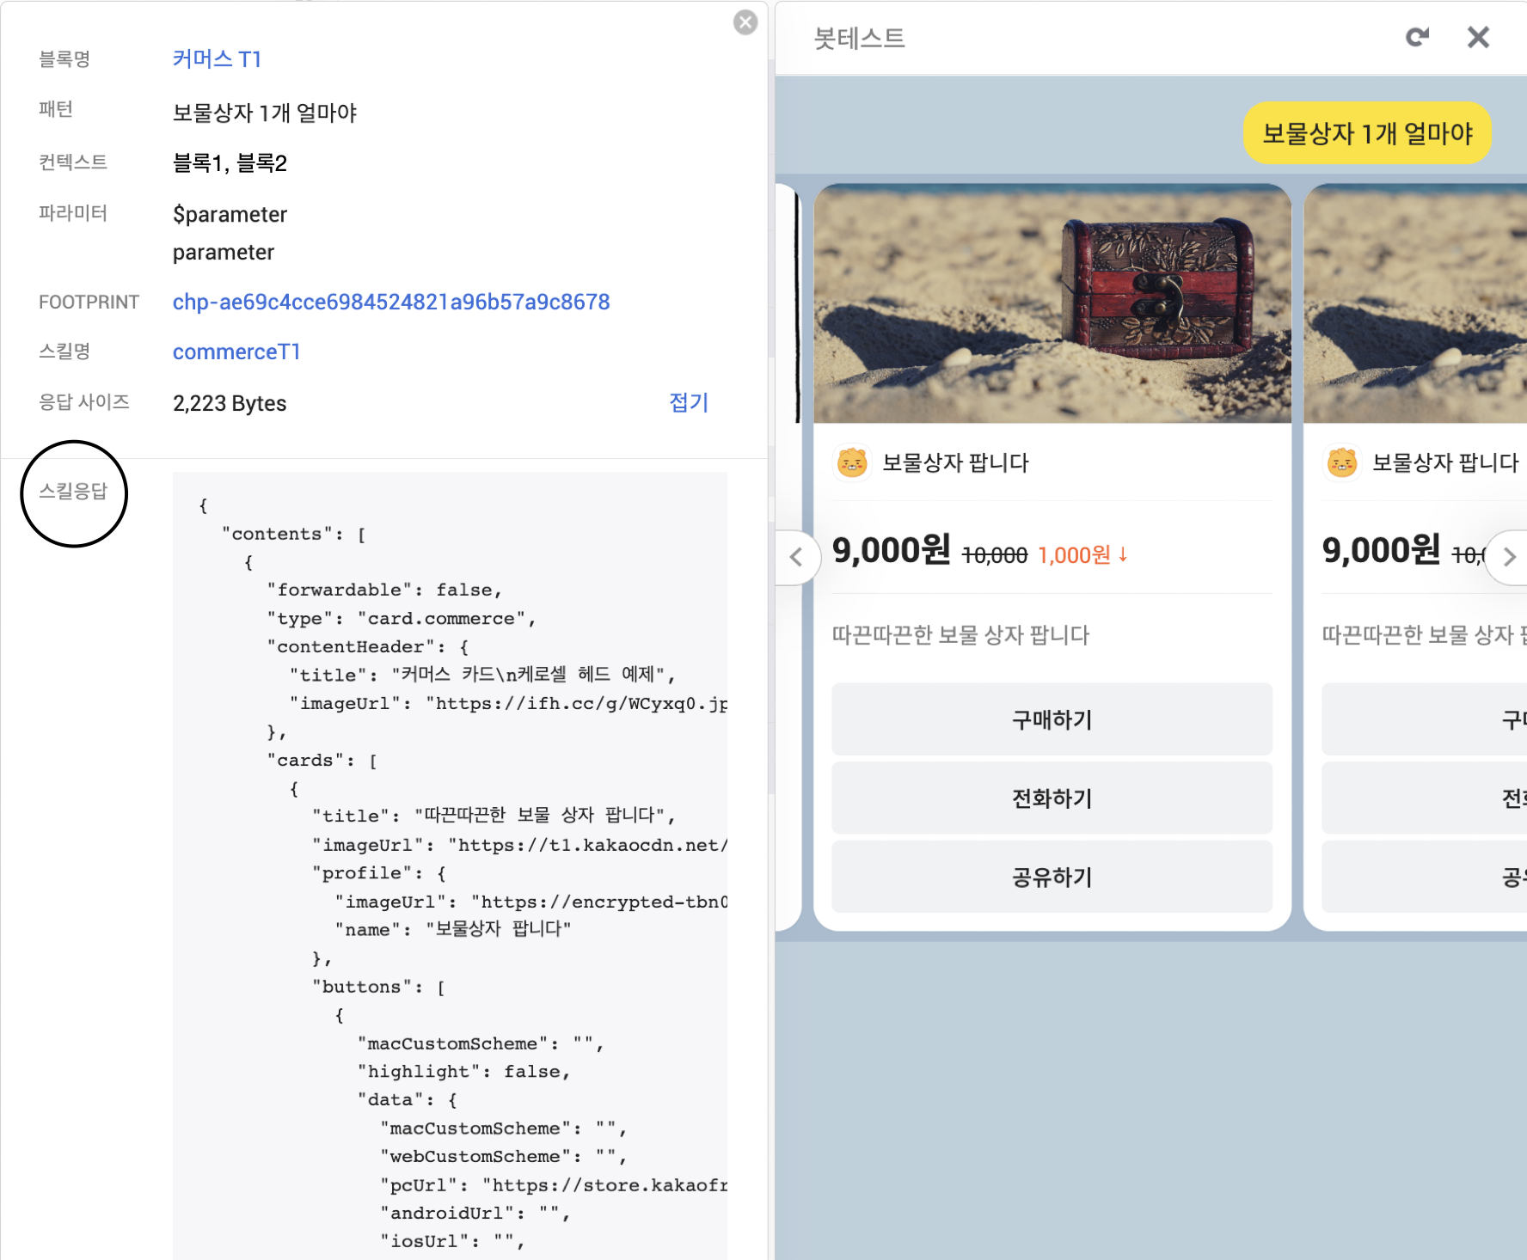Click the profile avatar on first card
Image resolution: width=1527 pixels, height=1260 pixels.
coord(851,463)
